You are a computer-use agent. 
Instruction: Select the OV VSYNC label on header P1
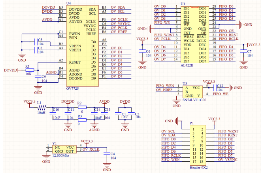(x=228, y=159)
